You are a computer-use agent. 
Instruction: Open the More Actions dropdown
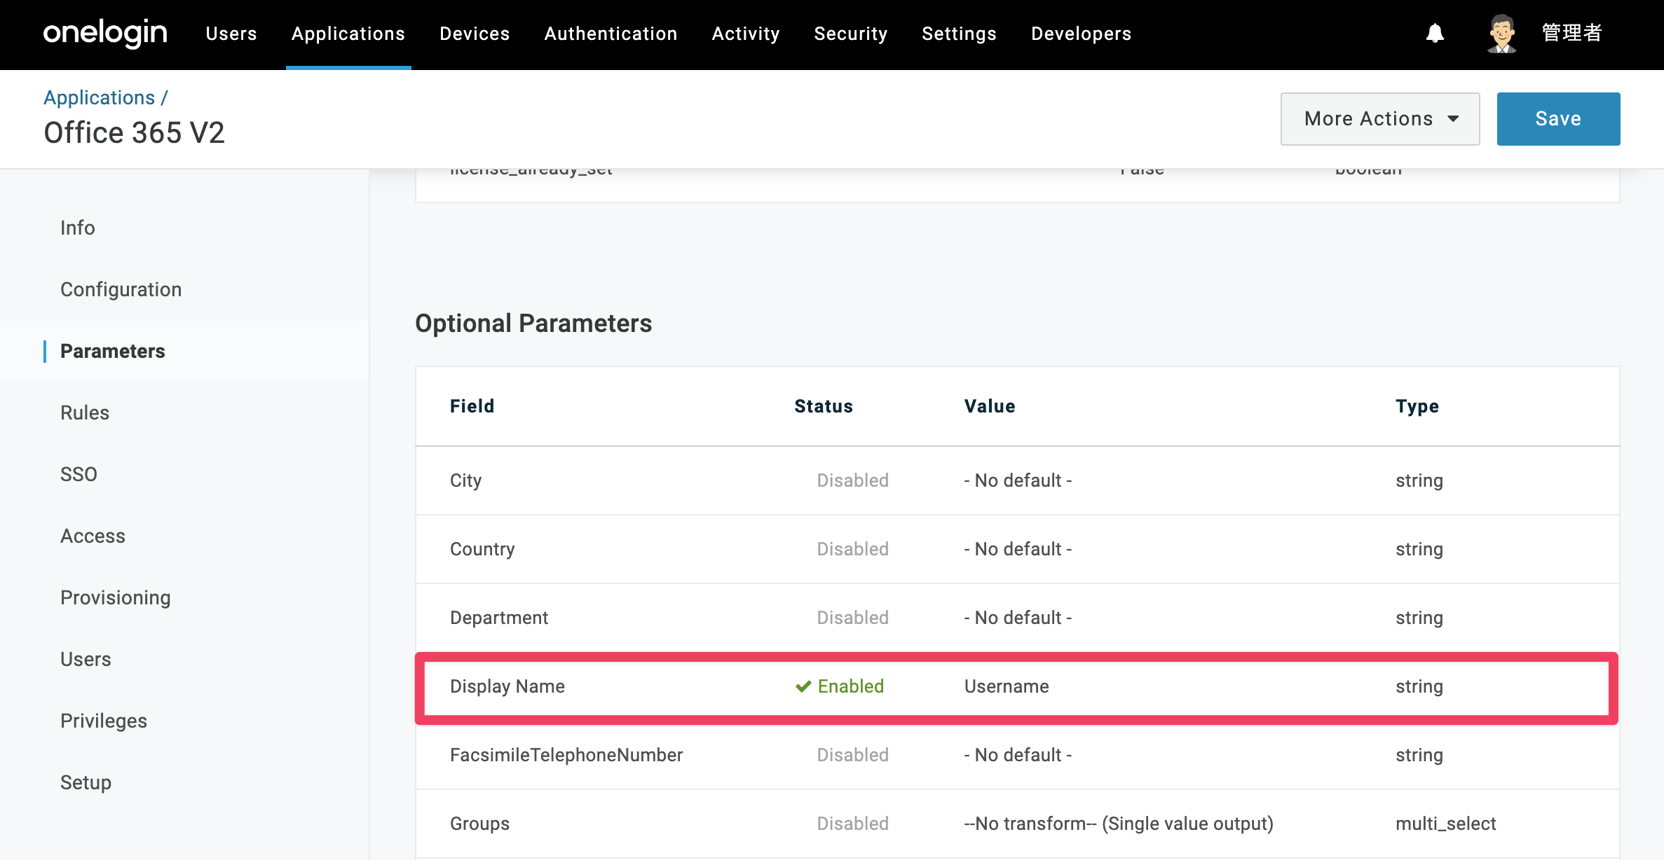[1380, 119]
